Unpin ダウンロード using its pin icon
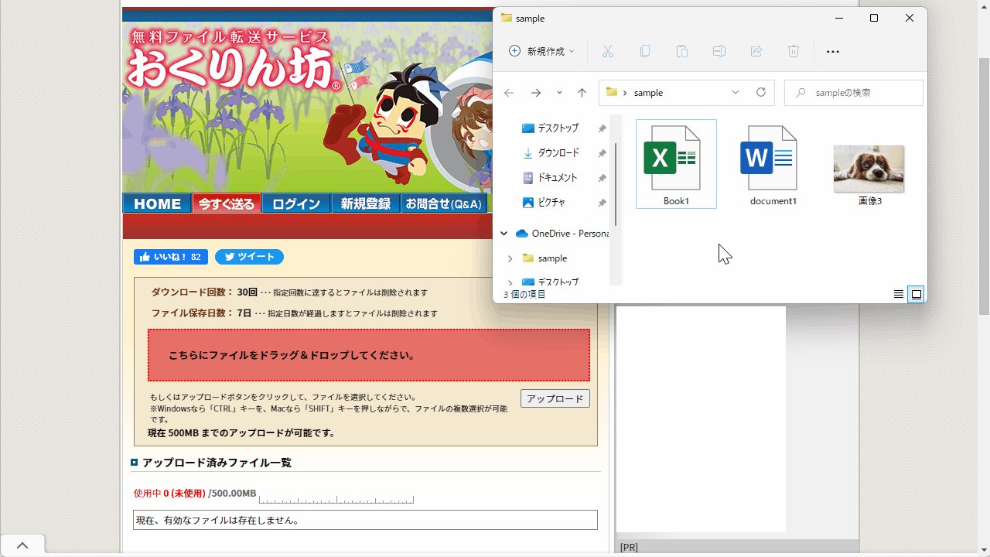The width and height of the screenshot is (990, 557). [603, 153]
